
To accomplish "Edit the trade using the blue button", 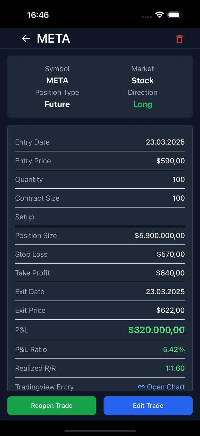I will click(x=148, y=405).
